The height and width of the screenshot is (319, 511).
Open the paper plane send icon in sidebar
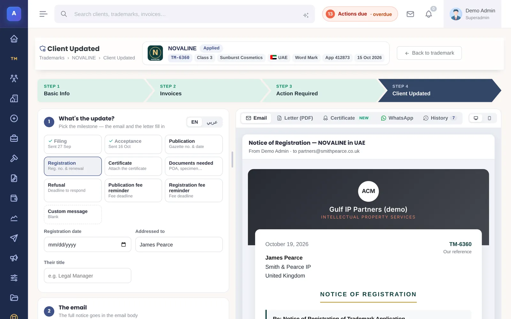click(x=14, y=238)
